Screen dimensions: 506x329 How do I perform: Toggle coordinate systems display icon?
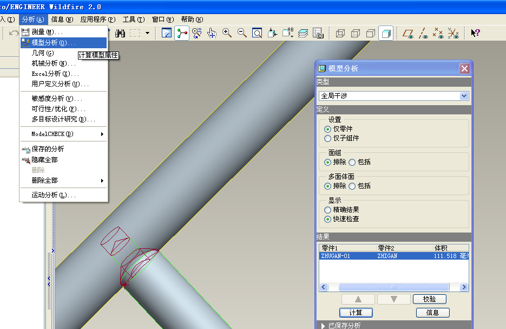click(454, 33)
